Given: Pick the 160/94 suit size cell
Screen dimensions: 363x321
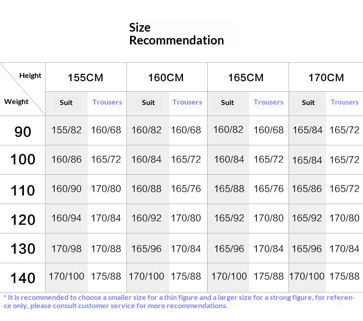Looking at the screenshot, I should coord(66,218).
